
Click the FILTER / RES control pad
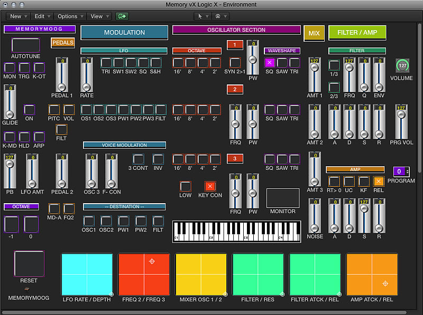point(258,274)
